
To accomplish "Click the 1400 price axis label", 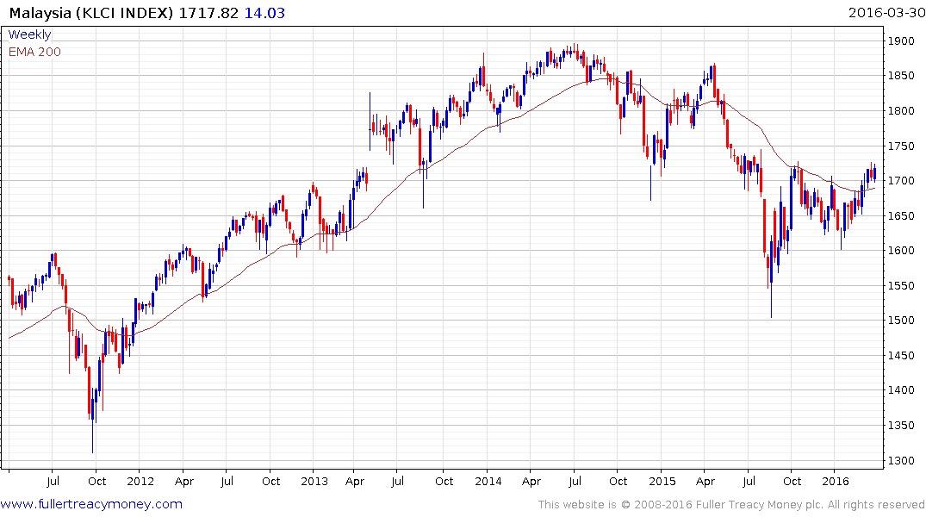I will [901, 390].
